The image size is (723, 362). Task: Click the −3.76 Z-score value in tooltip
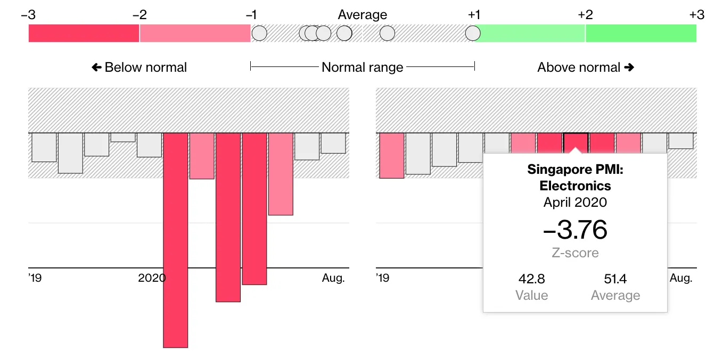(575, 230)
